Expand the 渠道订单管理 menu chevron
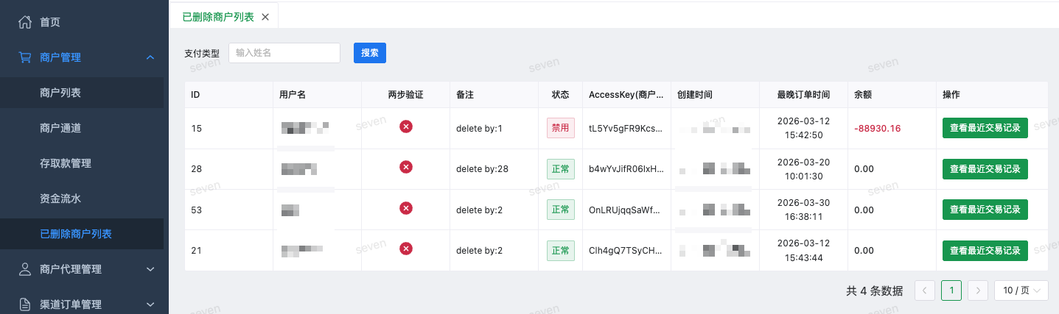 click(x=150, y=304)
